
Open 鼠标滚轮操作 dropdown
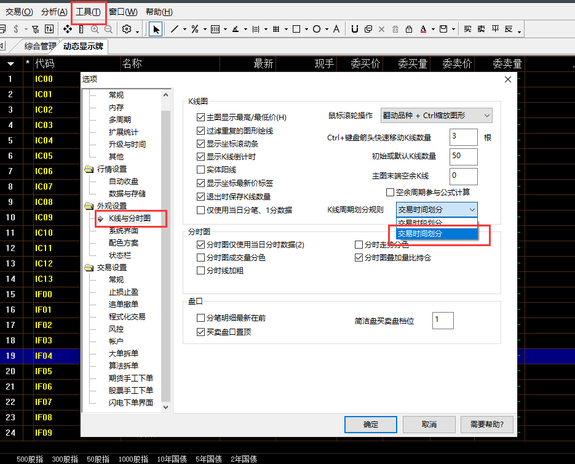coord(437,116)
